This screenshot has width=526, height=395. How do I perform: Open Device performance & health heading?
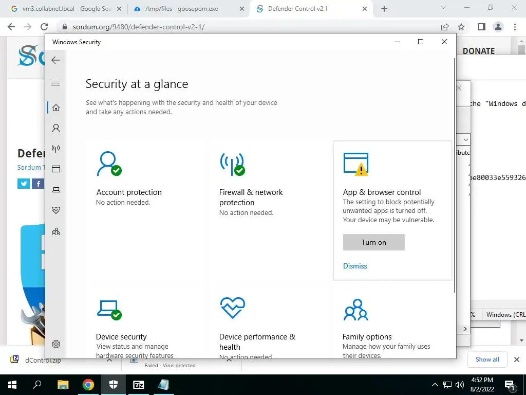click(x=257, y=342)
